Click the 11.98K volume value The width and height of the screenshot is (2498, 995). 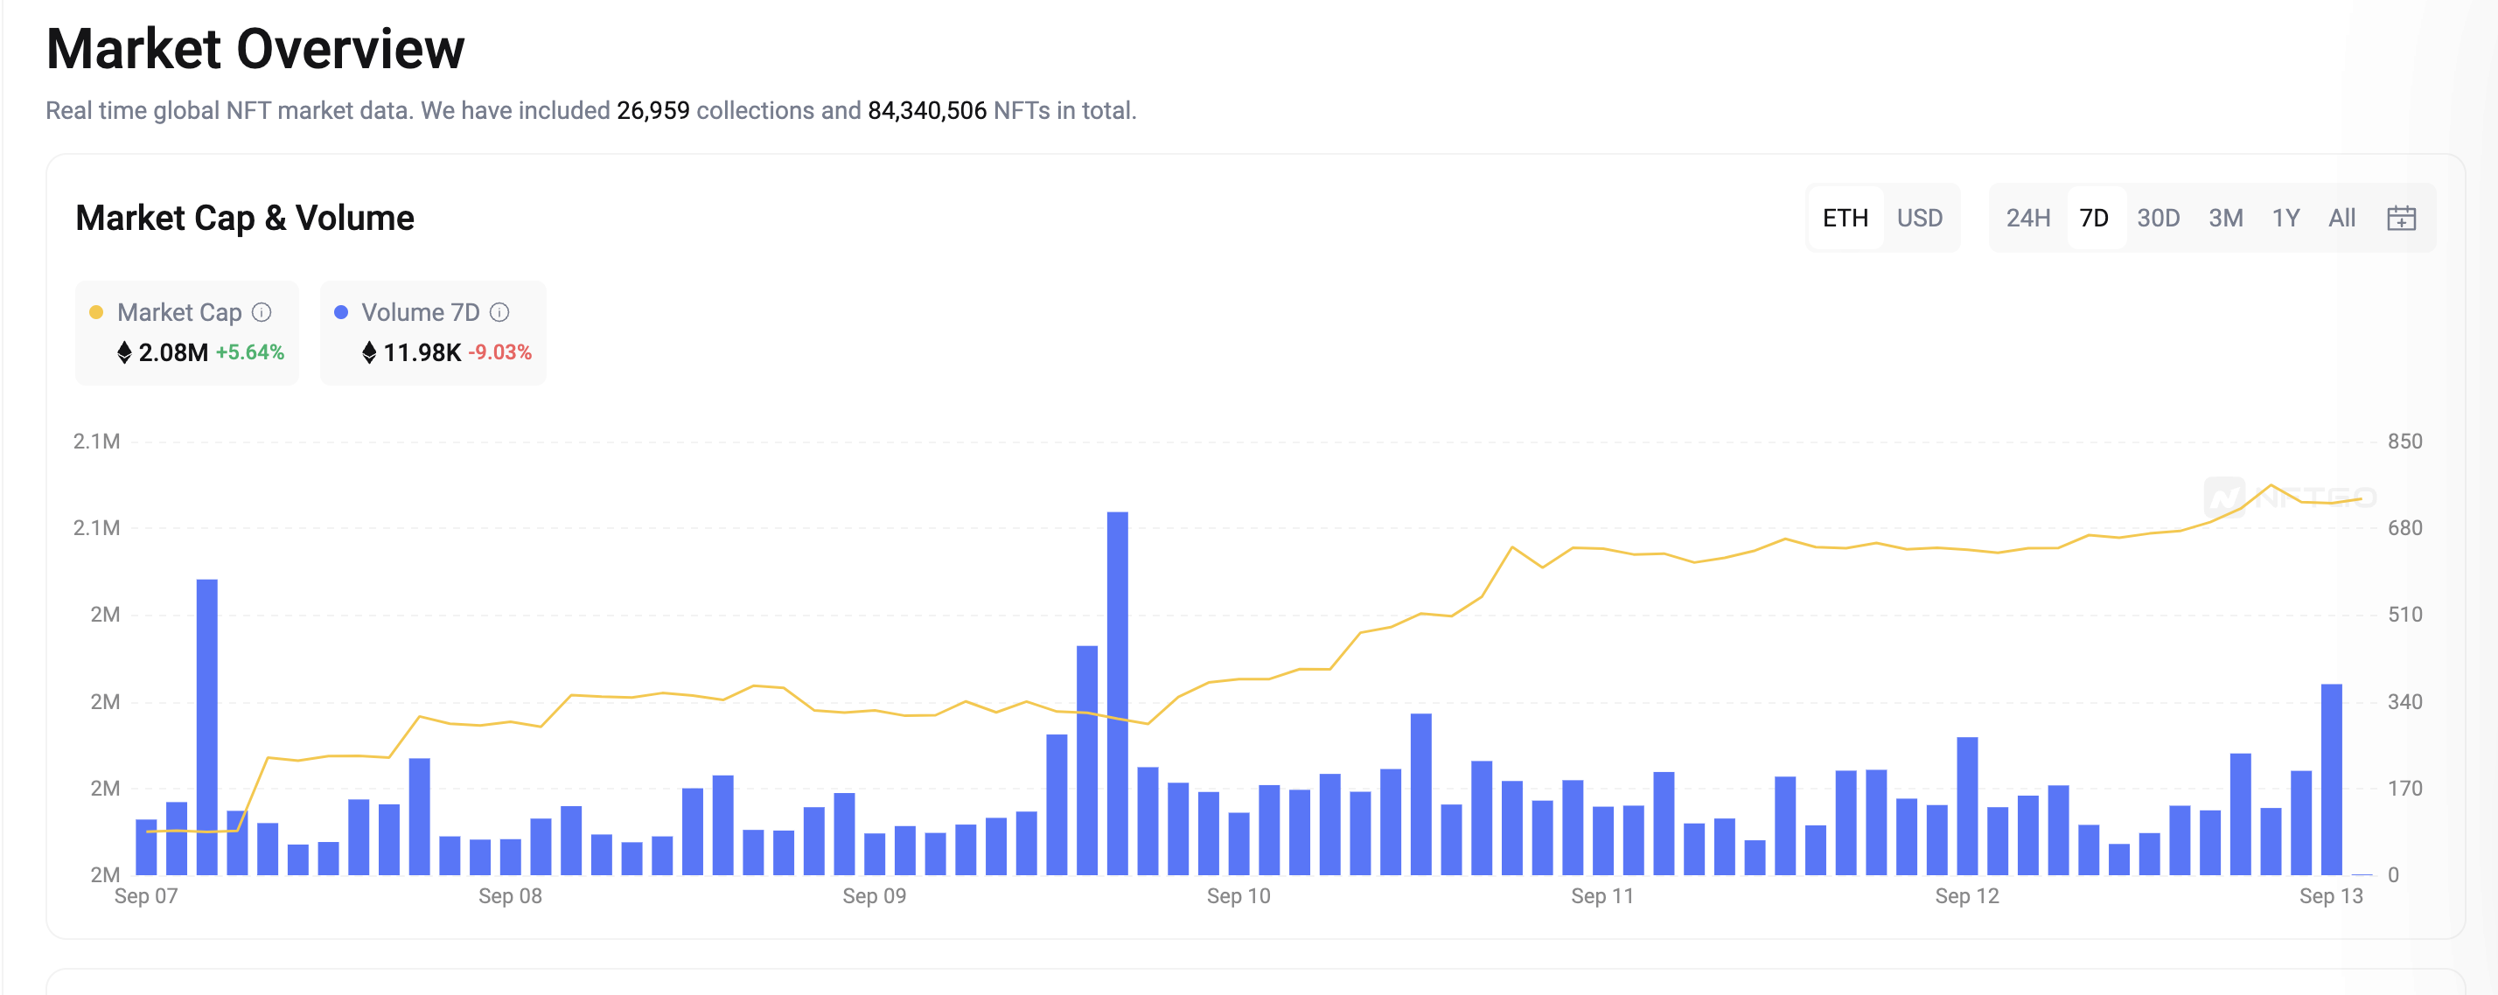(422, 352)
